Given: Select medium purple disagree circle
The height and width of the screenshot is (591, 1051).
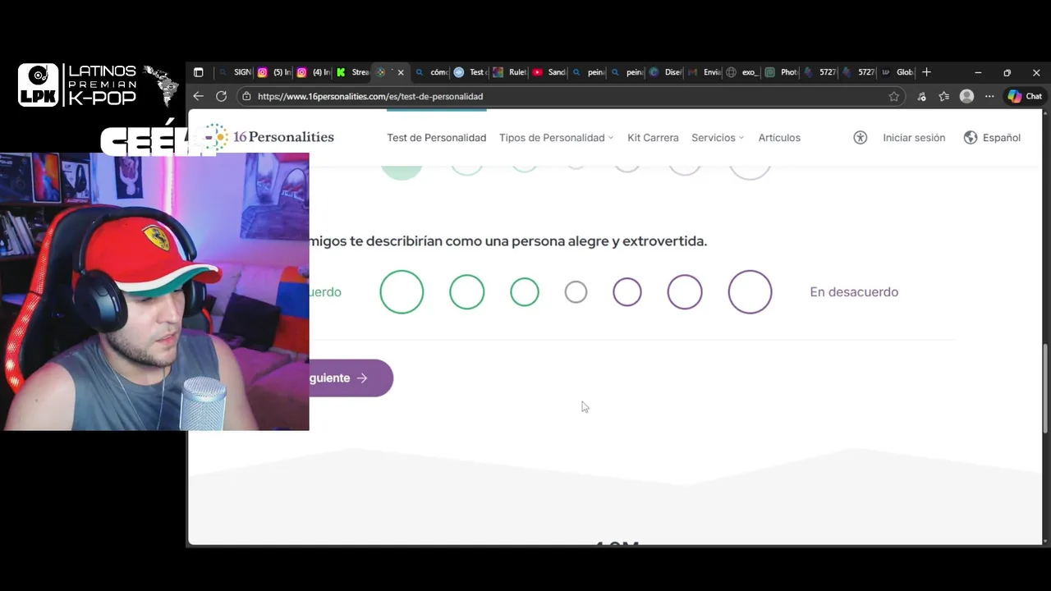Looking at the screenshot, I should [685, 292].
